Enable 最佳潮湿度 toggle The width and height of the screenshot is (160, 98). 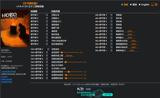(48, 38)
